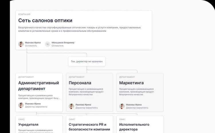Click the truncated description in Административный департамент card

(39, 97)
